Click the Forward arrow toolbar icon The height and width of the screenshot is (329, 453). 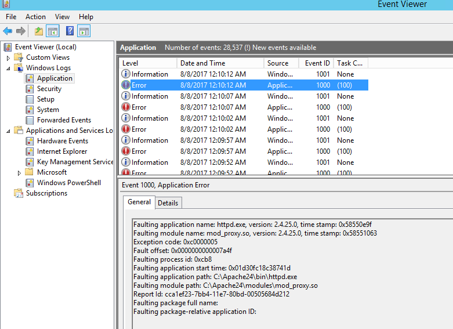click(21, 31)
